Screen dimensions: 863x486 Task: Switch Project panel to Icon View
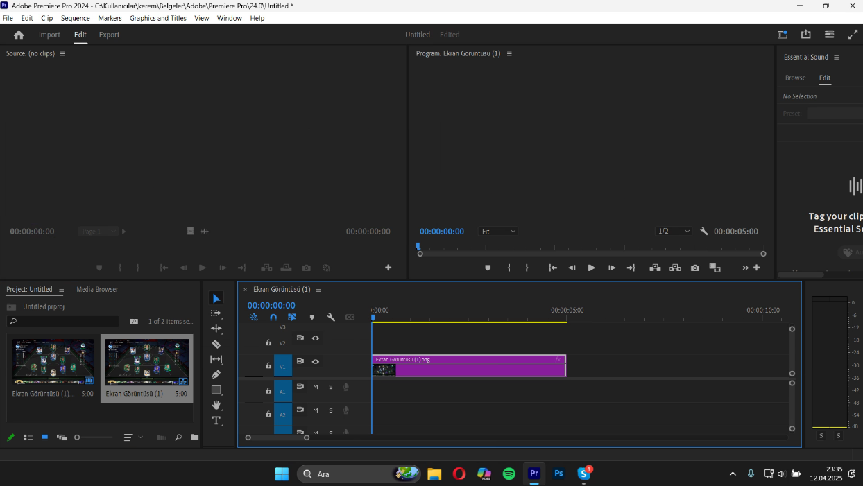tap(45, 437)
